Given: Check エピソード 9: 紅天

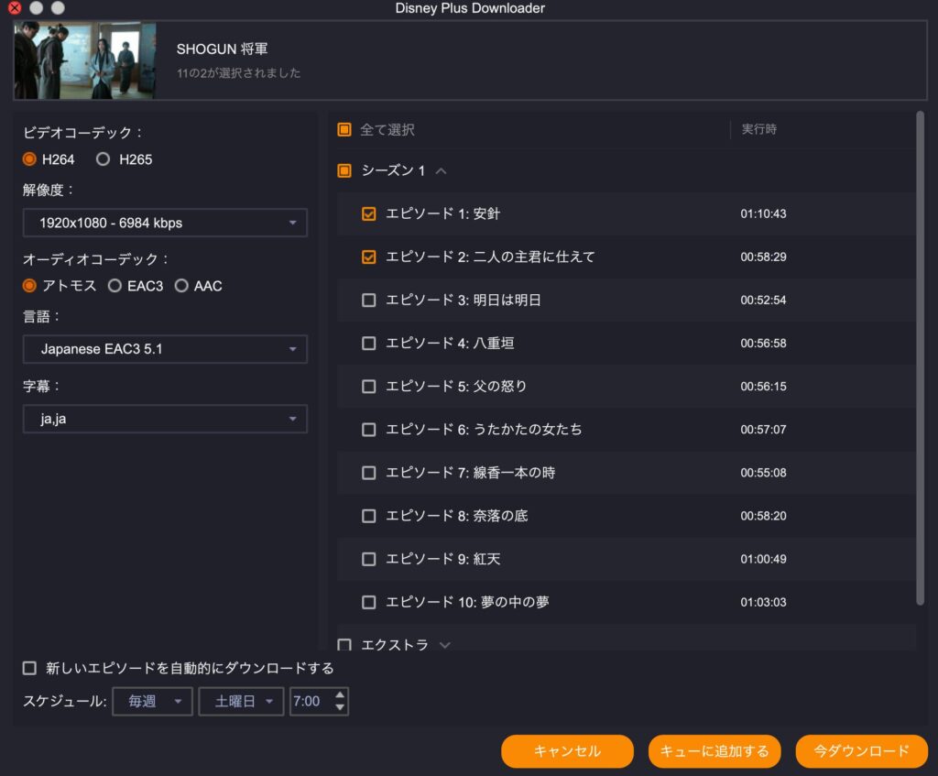Looking at the screenshot, I should [369, 559].
